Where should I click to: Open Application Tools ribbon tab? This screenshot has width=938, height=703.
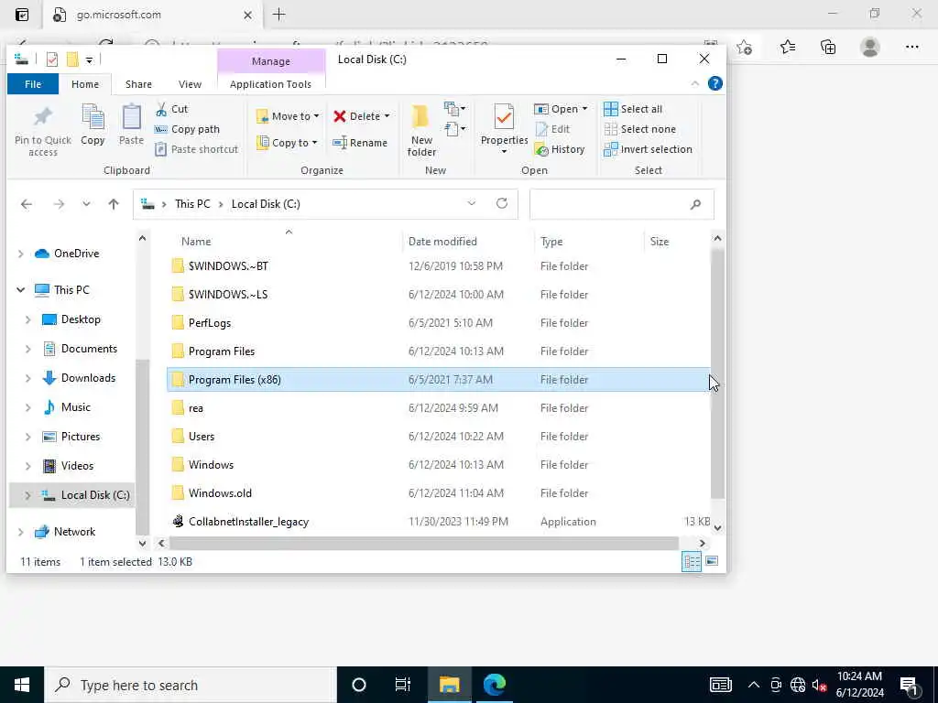(270, 84)
